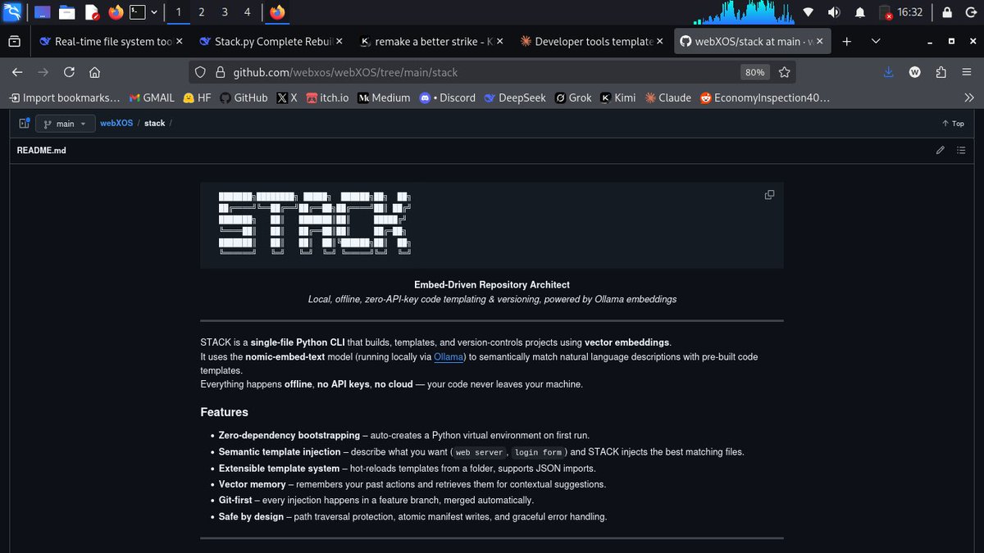Open the itch.io bookmark
The width and height of the screenshot is (984, 553).
[327, 97]
